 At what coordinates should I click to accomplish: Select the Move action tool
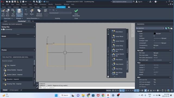tap(32, 13)
